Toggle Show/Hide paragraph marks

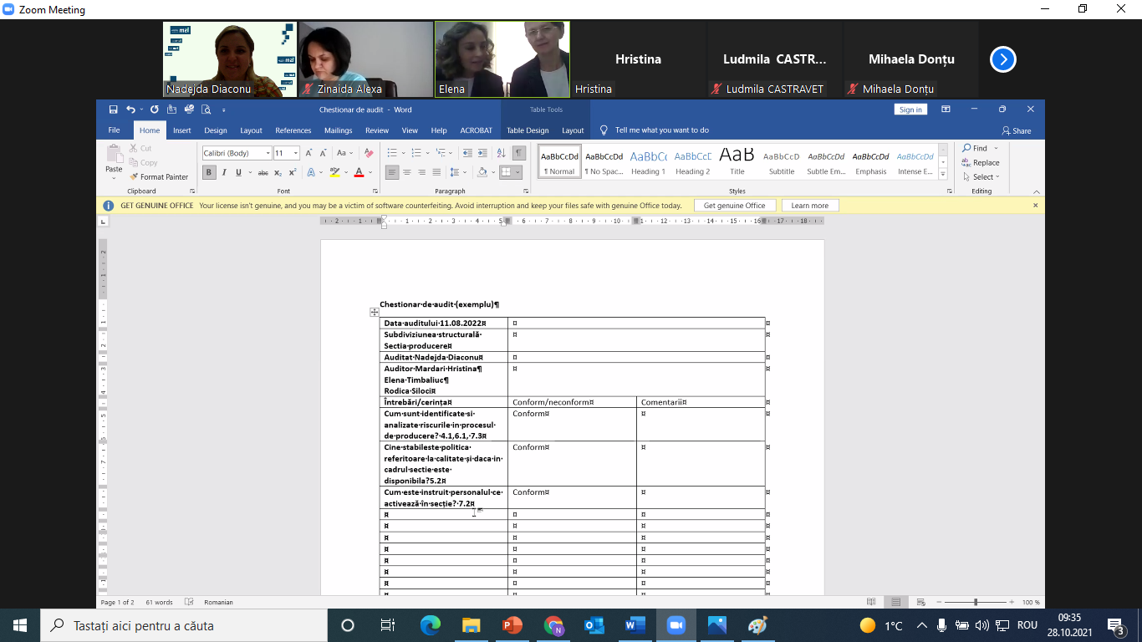point(519,153)
